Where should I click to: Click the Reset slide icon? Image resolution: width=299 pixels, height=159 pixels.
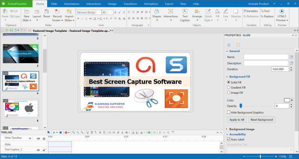tap(46, 12)
